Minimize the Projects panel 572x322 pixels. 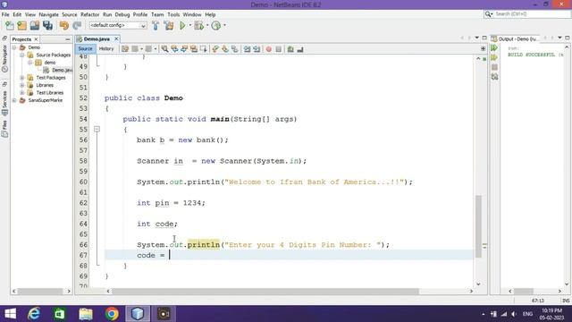[x=68, y=39]
